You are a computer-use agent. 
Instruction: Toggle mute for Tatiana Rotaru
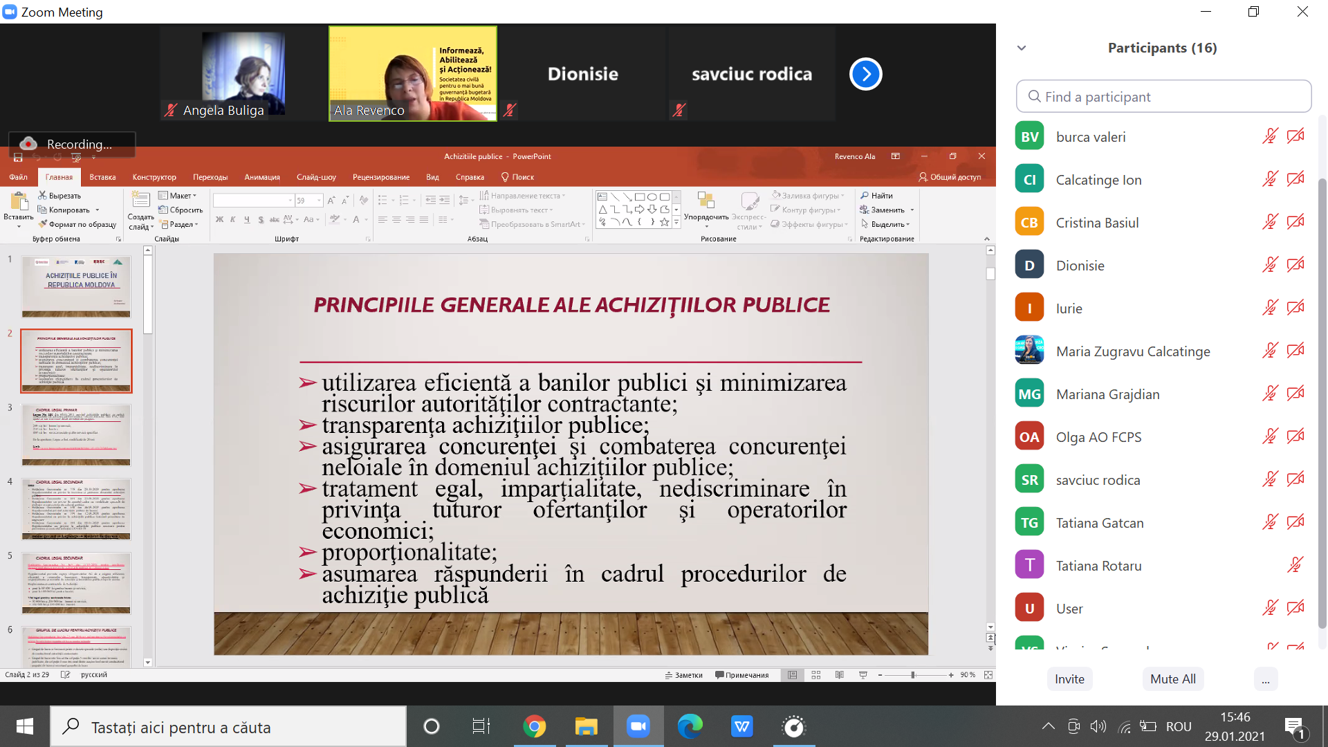tap(1295, 566)
